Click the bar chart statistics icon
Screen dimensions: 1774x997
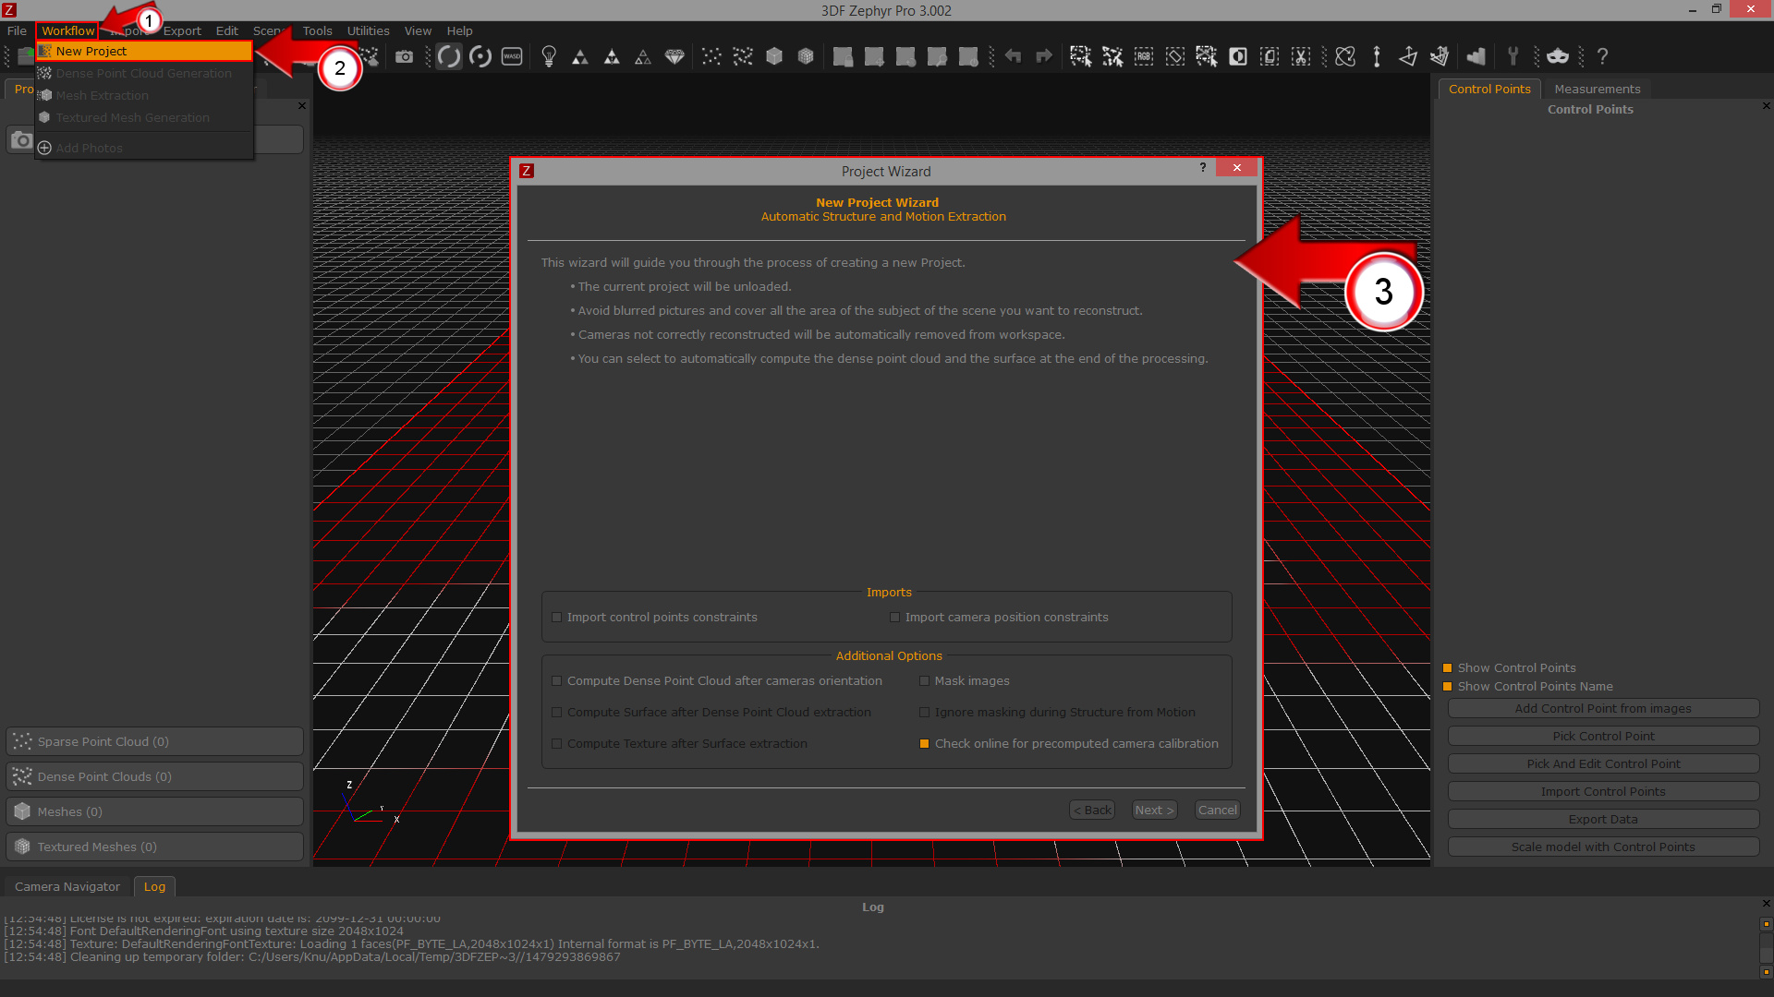click(1476, 57)
